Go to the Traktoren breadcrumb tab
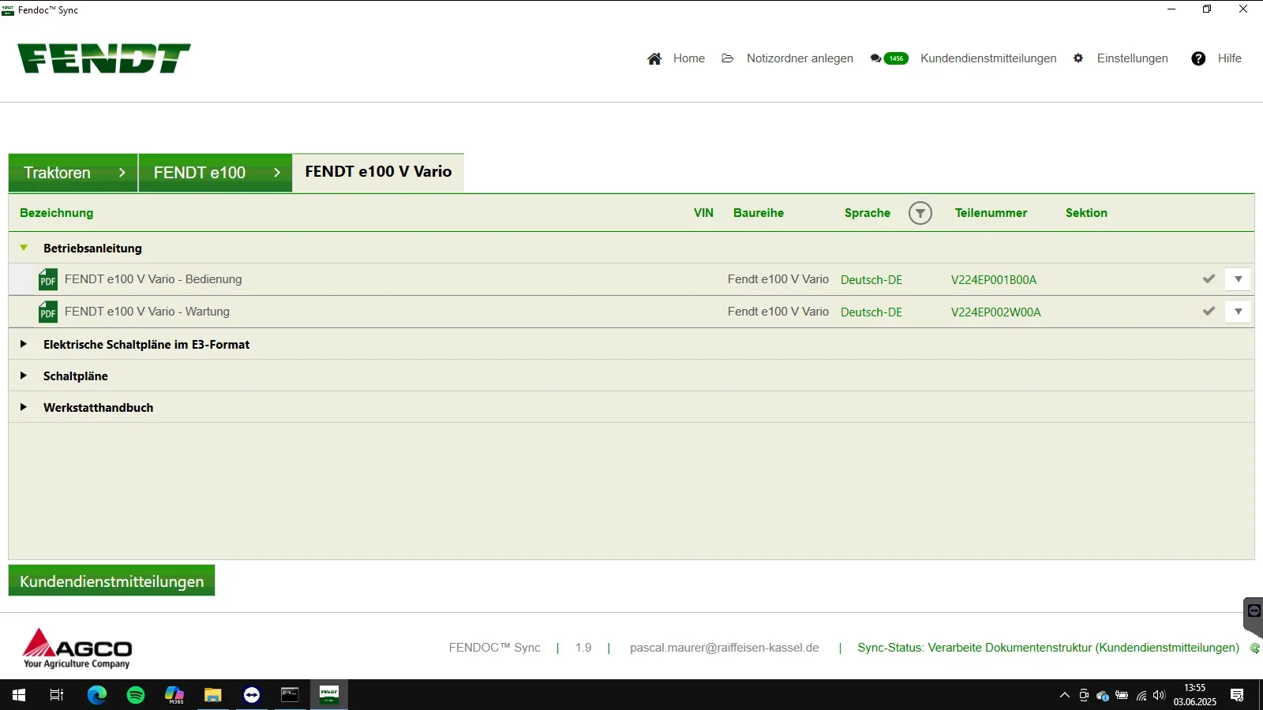This screenshot has height=710, width=1263. click(73, 173)
